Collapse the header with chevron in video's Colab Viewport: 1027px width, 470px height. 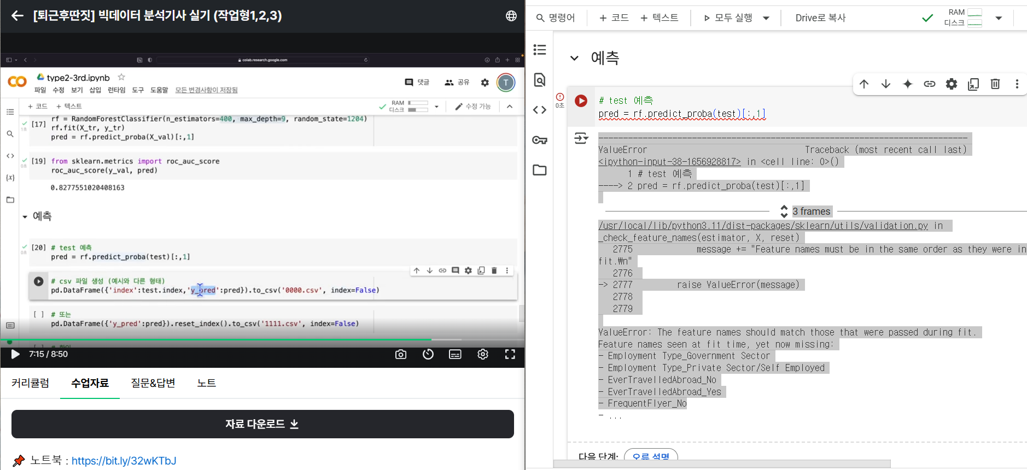tap(510, 107)
